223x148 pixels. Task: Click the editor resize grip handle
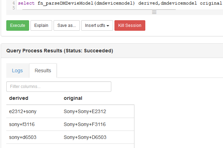click(x=154, y=12)
